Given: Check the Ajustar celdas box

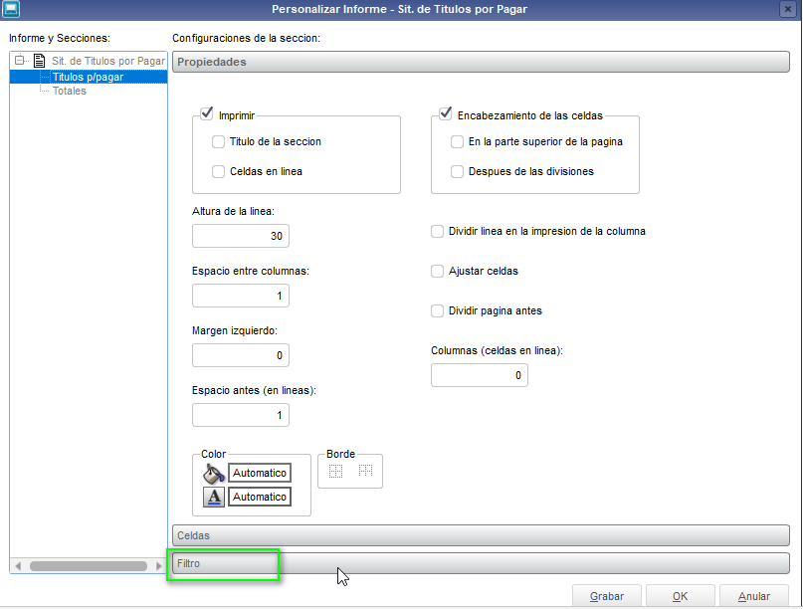Looking at the screenshot, I should click(437, 272).
